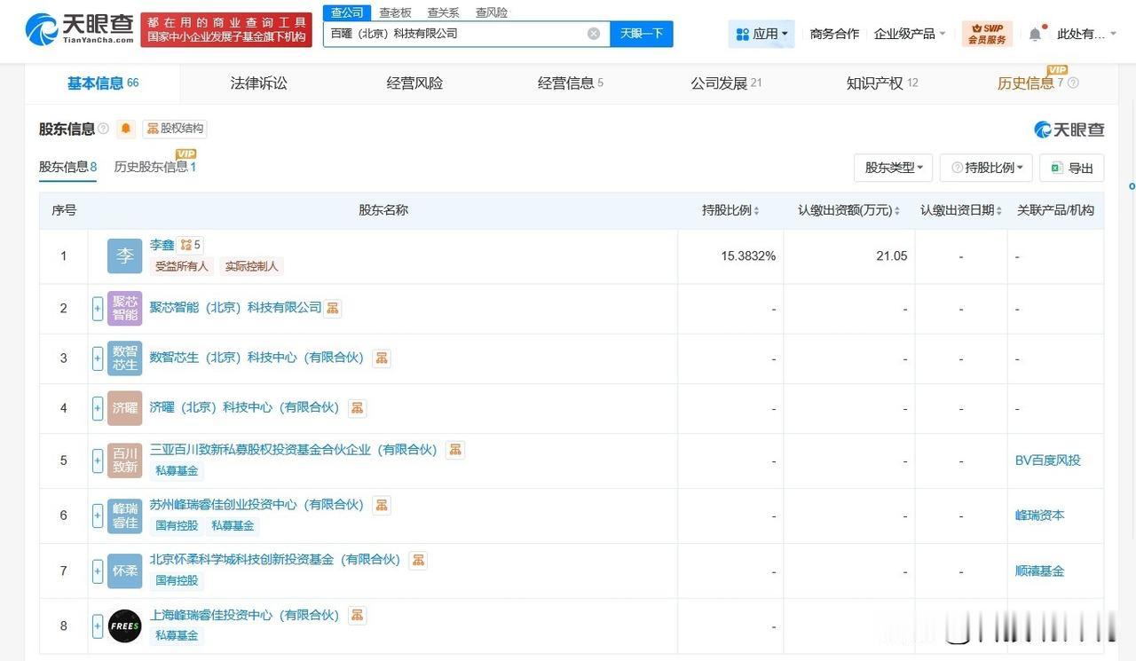Select the 查关系 search tab
The height and width of the screenshot is (661, 1136).
(x=443, y=12)
